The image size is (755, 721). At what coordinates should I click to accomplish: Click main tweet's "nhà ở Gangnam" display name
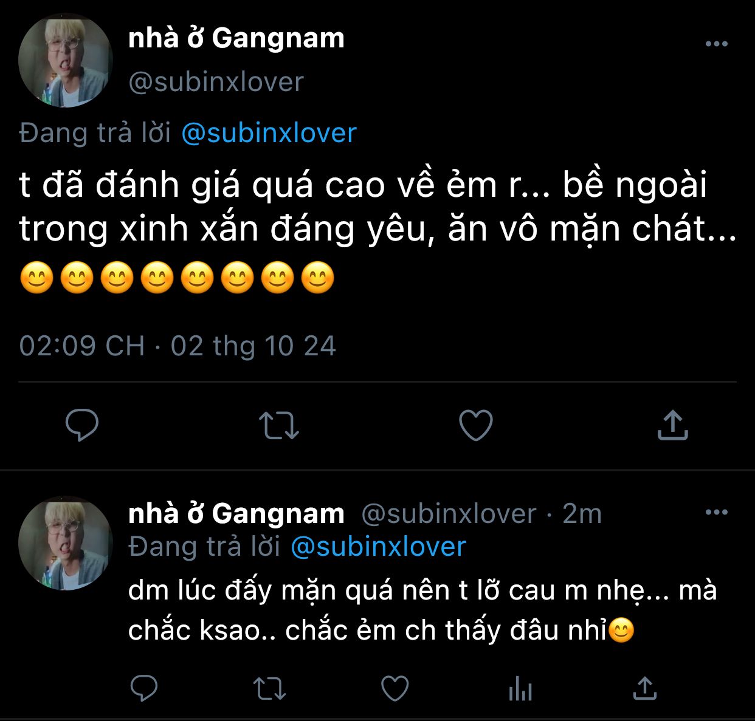click(x=236, y=38)
